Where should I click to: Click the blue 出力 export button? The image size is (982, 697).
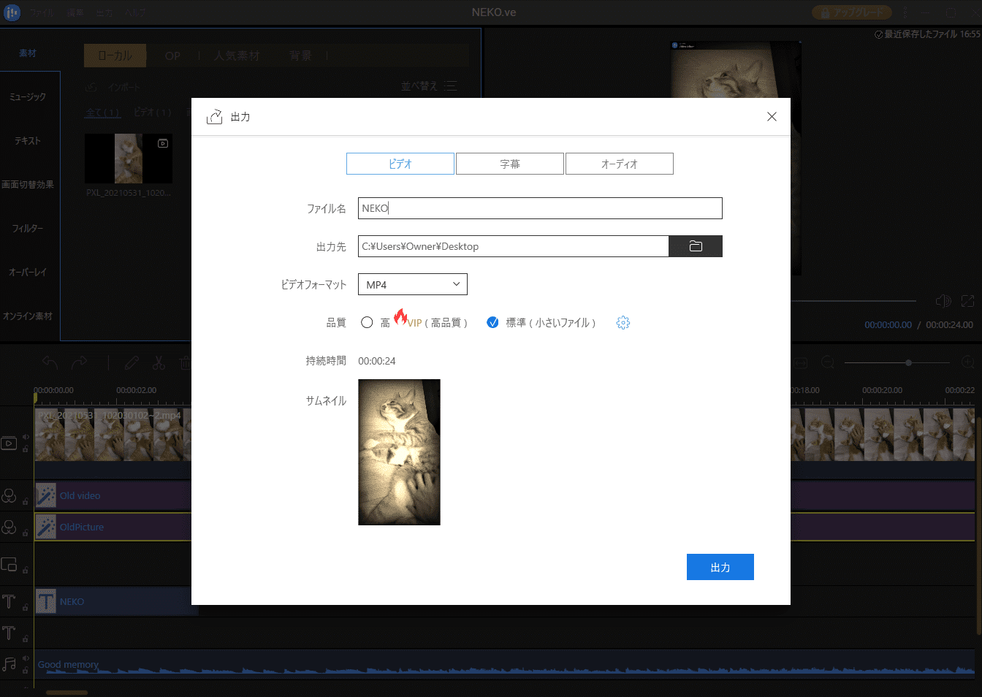(x=720, y=567)
